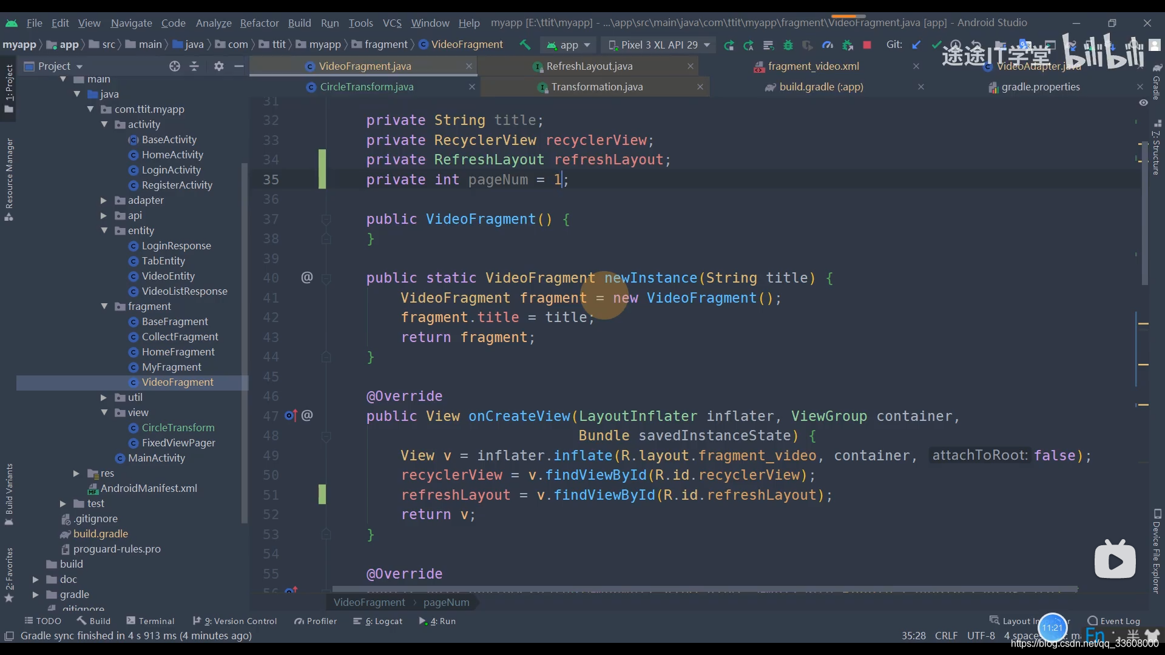Open the Terminal tool window
The width and height of the screenshot is (1165, 655).
point(150,621)
